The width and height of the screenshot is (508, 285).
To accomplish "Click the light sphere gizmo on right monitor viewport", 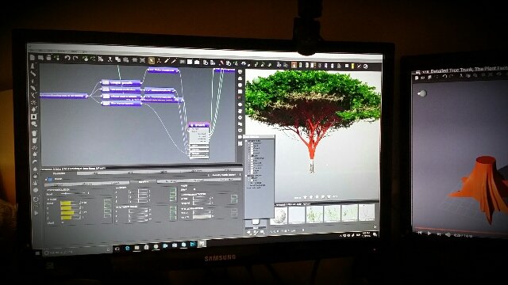I will [x=421, y=93].
